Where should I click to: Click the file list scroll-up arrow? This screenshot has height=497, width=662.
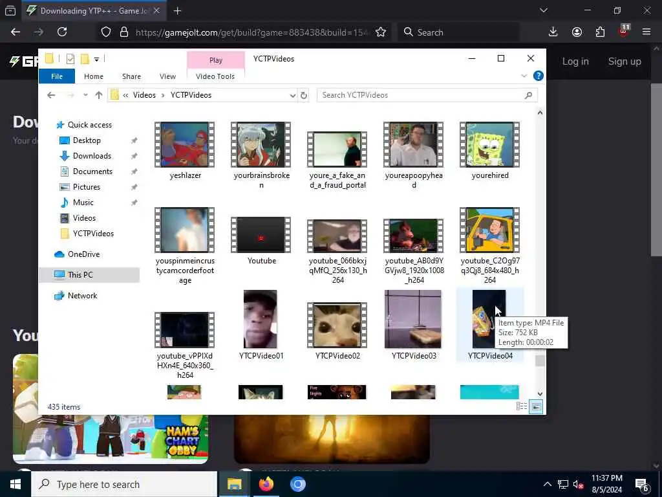click(540, 113)
